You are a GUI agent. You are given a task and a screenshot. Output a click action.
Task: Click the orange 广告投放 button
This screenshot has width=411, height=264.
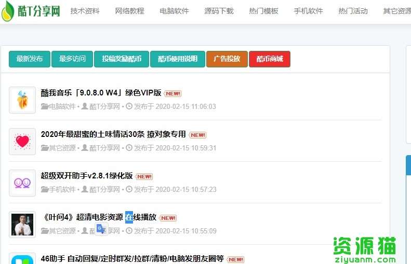tap(227, 59)
